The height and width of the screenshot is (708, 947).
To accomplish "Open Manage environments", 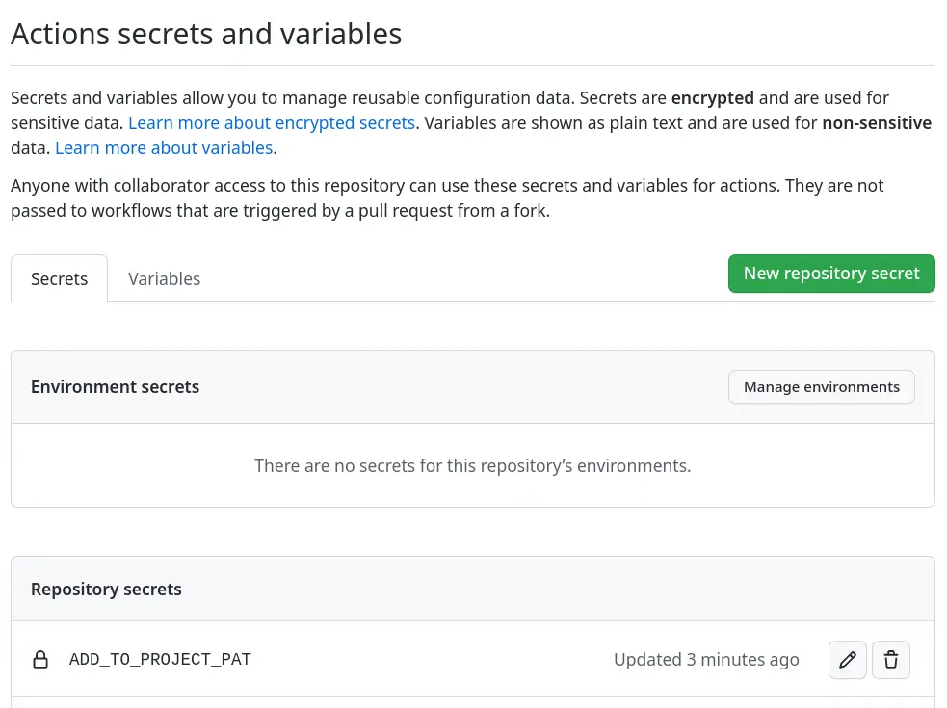I will (821, 386).
